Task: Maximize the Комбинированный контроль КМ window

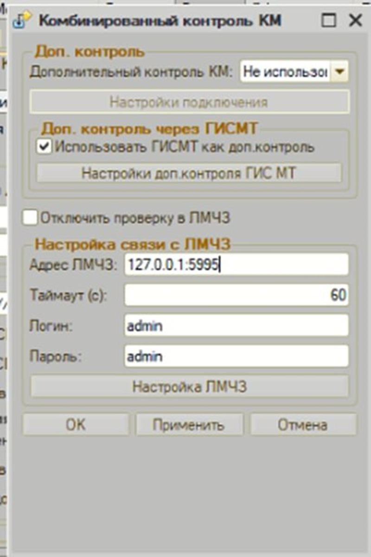Action: pyautogui.click(x=328, y=20)
